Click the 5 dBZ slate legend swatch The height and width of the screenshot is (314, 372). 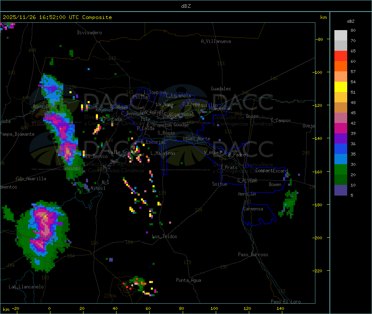click(341, 190)
